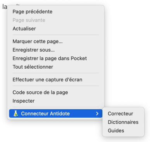This screenshot has height=142, width=150.
Task: View Code source de la page
Action: click(x=40, y=92)
